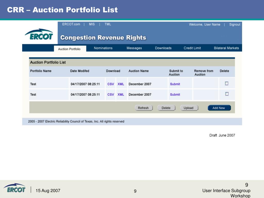This screenshot has width=264, height=198.
Task: Click the Download column header
Action: [x=113, y=71]
